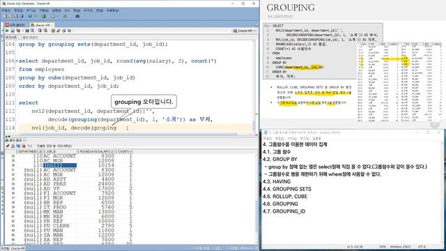Click the Save All icon in main toolbar
This screenshot has width=446, height=251.
(x=22, y=16)
